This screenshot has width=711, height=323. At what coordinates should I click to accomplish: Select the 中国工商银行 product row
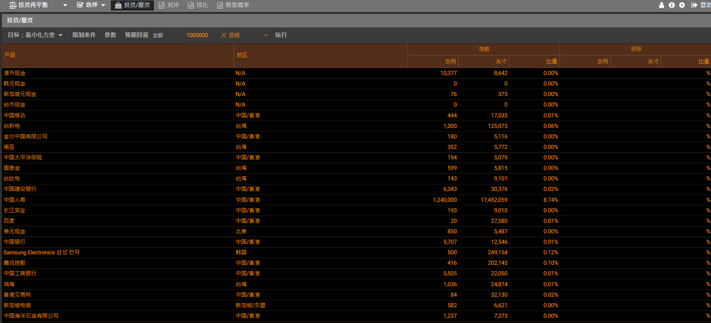click(x=356, y=273)
